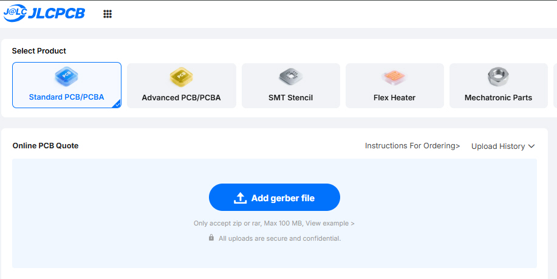Select the Advanced PCB/PCBA label
The image size is (557, 279).
181,97
